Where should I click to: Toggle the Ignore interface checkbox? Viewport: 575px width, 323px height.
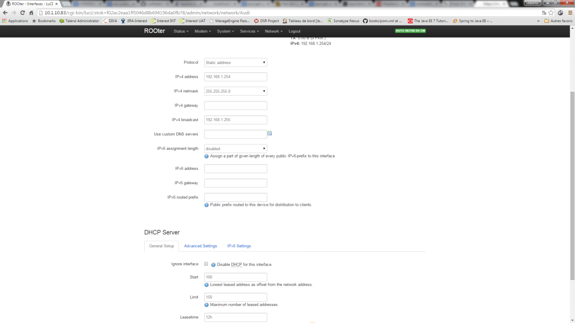coord(206,264)
